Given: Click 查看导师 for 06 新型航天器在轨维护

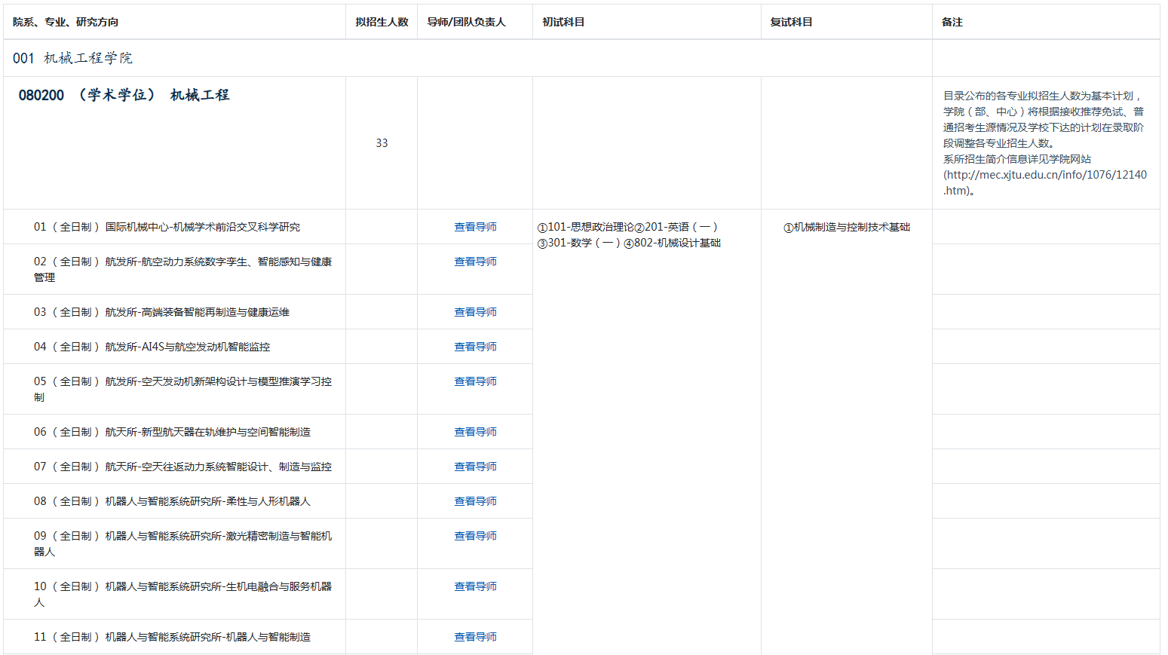Looking at the screenshot, I should [474, 431].
